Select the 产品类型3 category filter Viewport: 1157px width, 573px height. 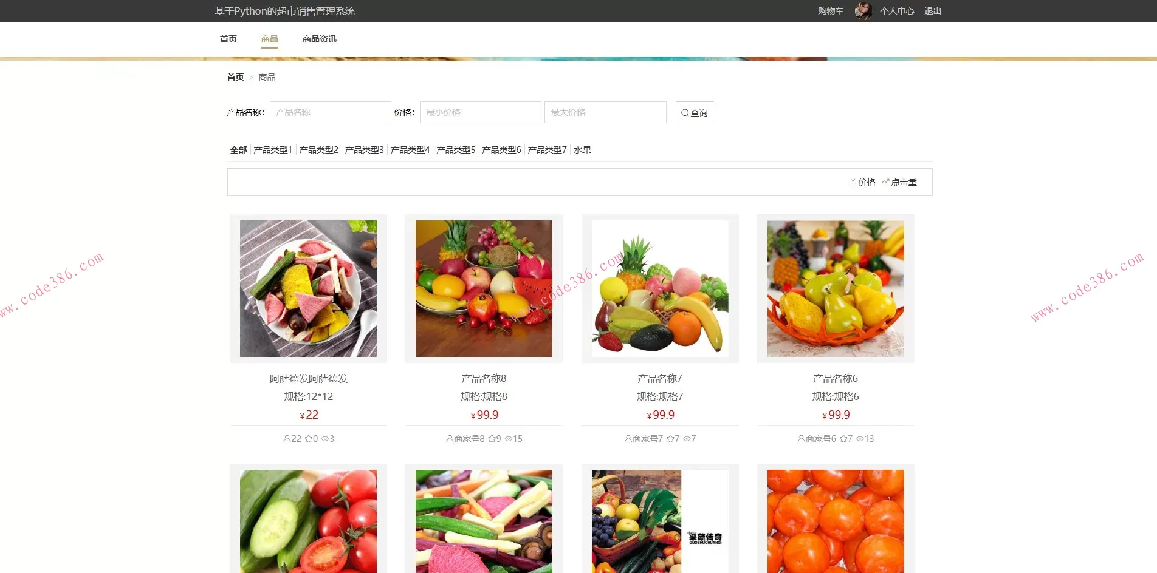click(x=365, y=149)
